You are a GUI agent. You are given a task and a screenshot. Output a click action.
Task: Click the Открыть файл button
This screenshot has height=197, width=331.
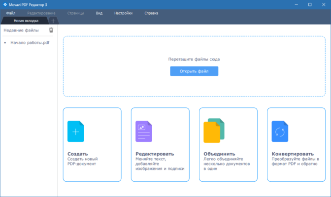point(194,71)
